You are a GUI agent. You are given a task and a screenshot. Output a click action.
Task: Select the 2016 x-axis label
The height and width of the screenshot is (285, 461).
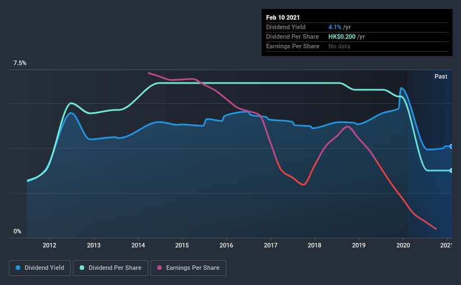click(226, 245)
